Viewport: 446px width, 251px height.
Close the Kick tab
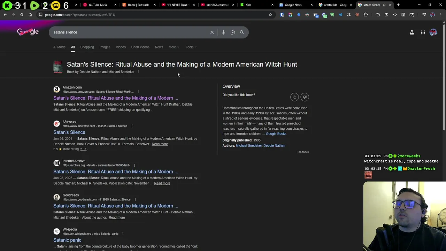[272, 5]
